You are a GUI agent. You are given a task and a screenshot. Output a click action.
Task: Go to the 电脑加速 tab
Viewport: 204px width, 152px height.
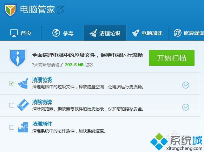(x=147, y=33)
